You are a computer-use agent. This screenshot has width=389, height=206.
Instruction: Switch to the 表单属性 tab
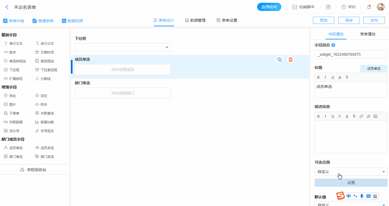tap(368, 34)
